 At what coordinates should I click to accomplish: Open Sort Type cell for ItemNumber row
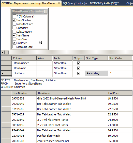click(97, 63)
